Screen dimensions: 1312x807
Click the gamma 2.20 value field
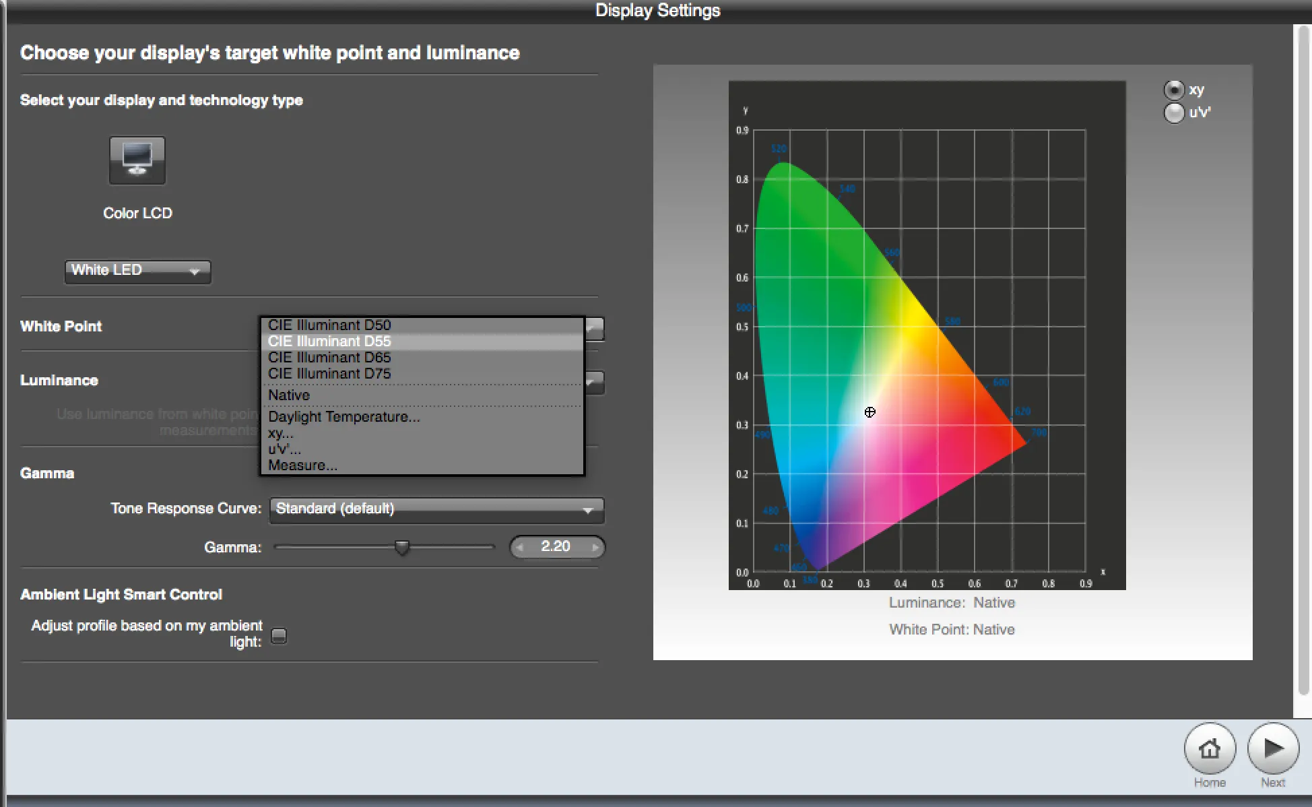(x=556, y=546)
